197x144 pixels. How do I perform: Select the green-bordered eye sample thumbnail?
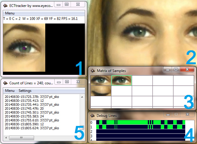click(122, 80)
